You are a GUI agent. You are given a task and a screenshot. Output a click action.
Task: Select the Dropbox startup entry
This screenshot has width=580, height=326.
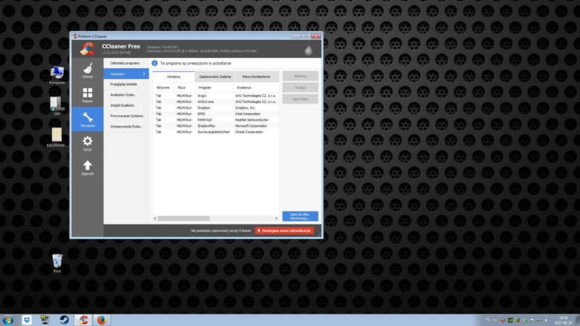coord(215,108)
